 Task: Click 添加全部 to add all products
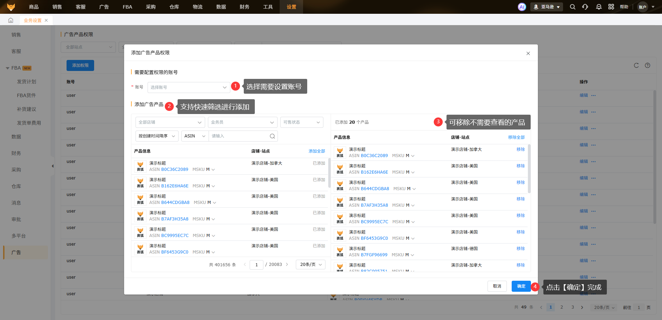tap(317, 151)
